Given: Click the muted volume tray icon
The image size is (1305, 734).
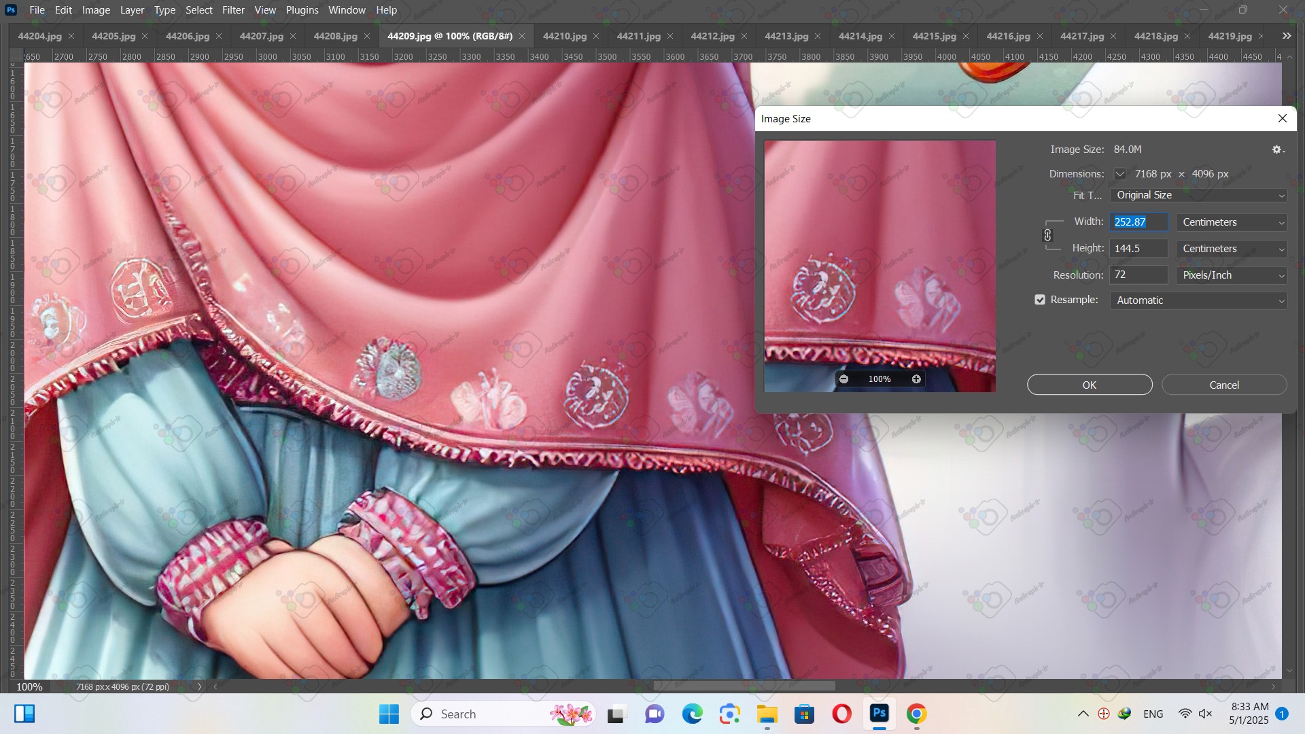Looking at the screenshot, I should point(1206,714).
